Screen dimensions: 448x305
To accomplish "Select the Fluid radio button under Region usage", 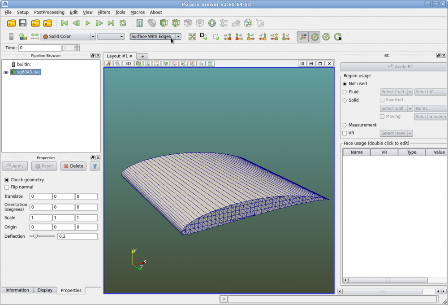I will click(x=345, y=92).
